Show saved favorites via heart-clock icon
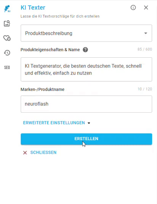The width and height of the screenshot is (157, 204). click(x=7, y=38)
